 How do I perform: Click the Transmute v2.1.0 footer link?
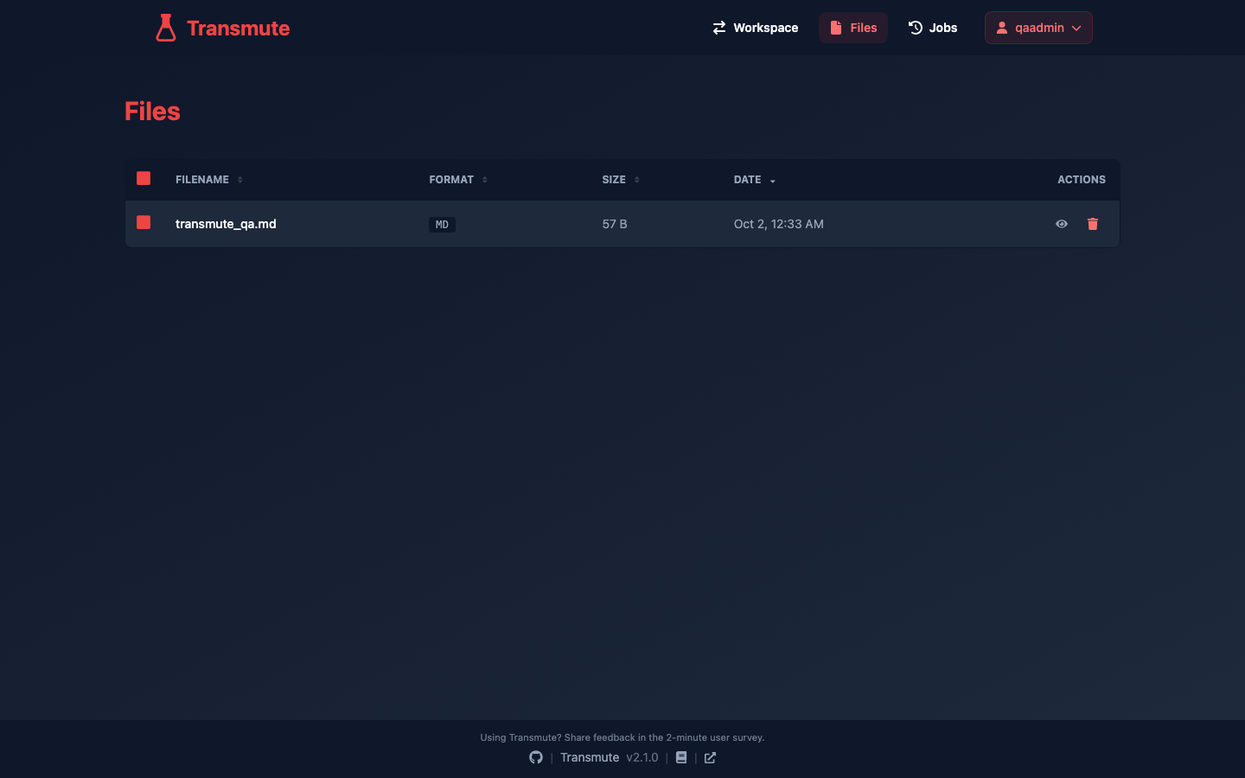(x=609, y=757)
